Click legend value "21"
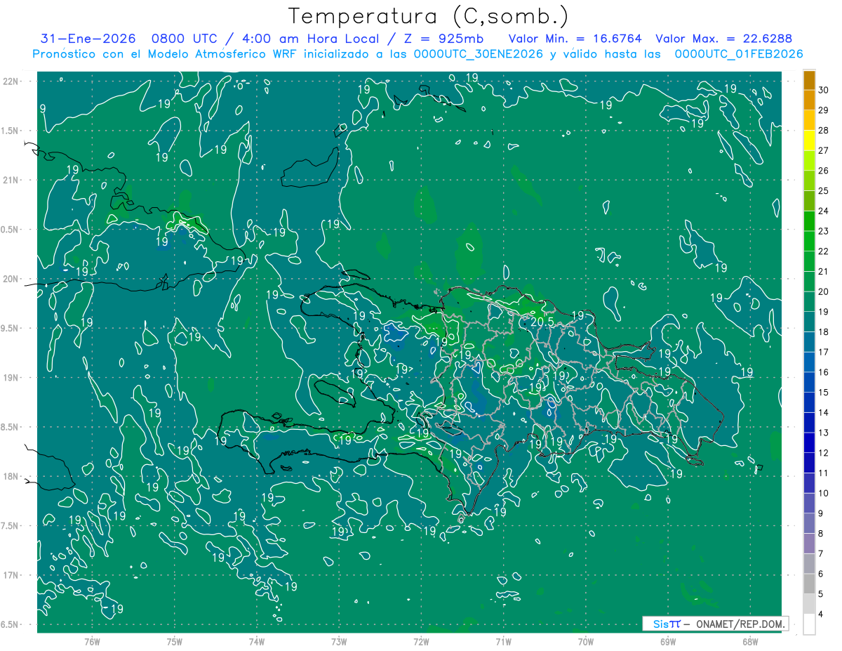 coord(824,271)
